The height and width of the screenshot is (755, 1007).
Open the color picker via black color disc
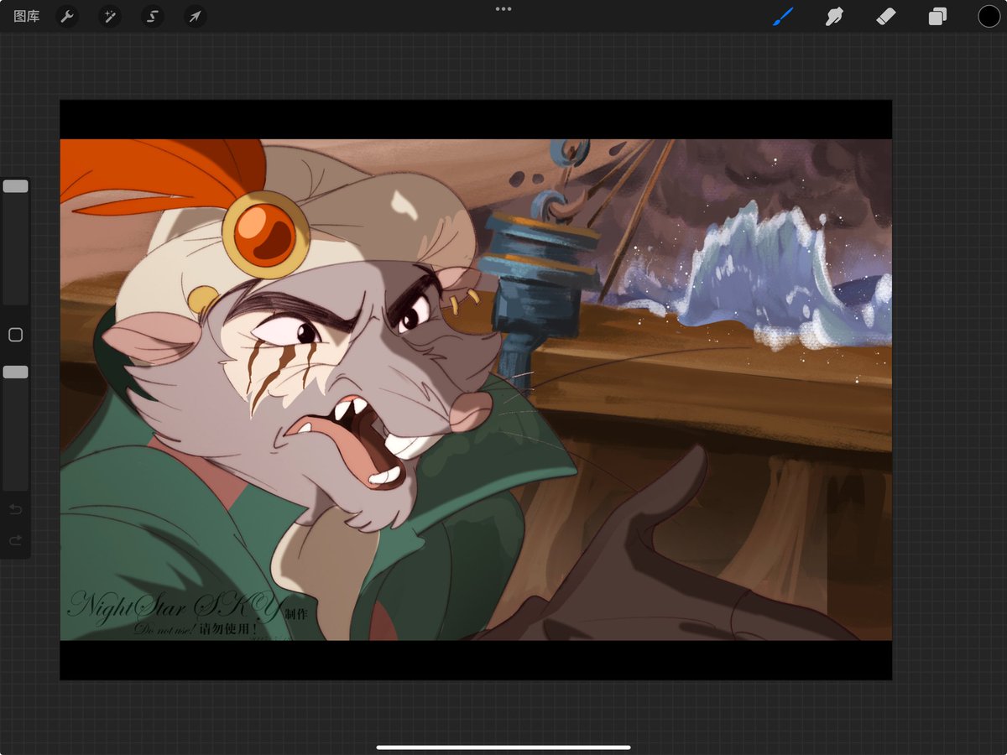pos(989,16)
